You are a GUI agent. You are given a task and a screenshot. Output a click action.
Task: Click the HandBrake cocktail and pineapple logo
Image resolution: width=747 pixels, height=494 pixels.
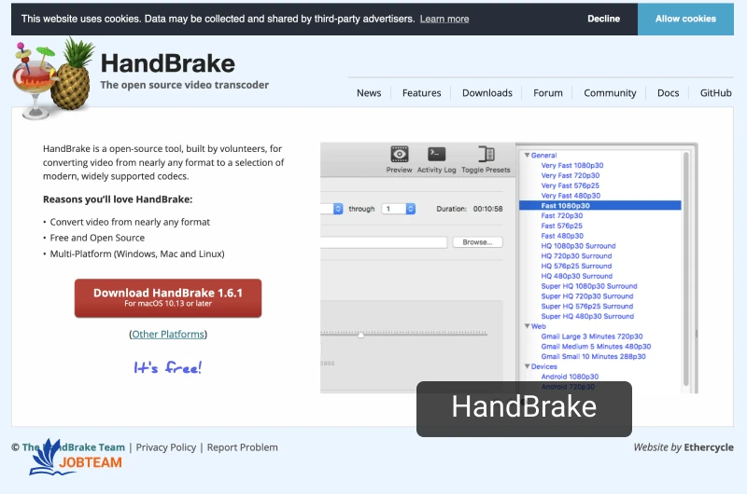(53, 78)
